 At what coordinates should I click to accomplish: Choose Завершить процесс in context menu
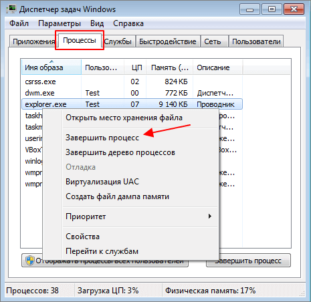point(140,138)
